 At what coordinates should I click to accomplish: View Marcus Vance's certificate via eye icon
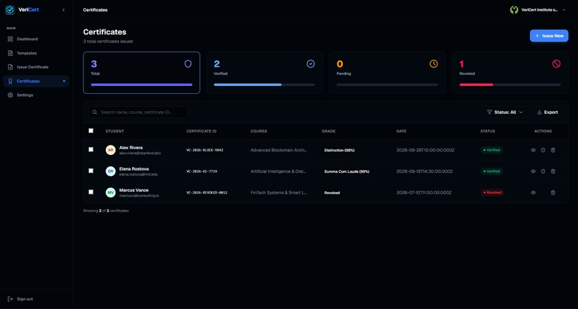pyautogui.click(x=533, y=192)
